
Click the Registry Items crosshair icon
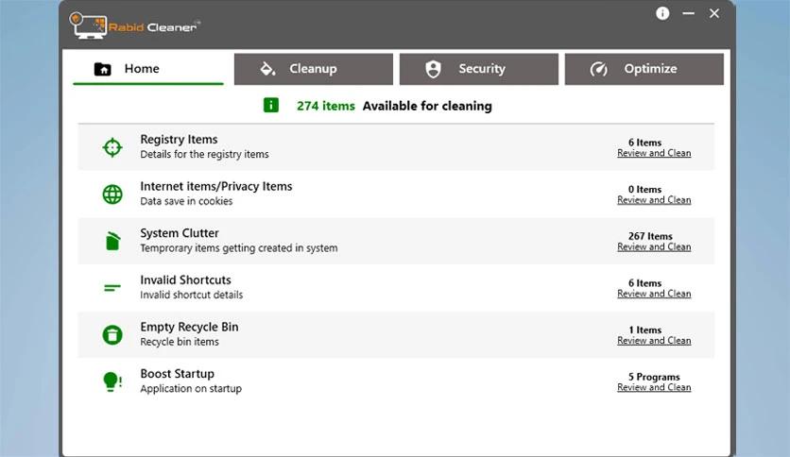[112, 147]
